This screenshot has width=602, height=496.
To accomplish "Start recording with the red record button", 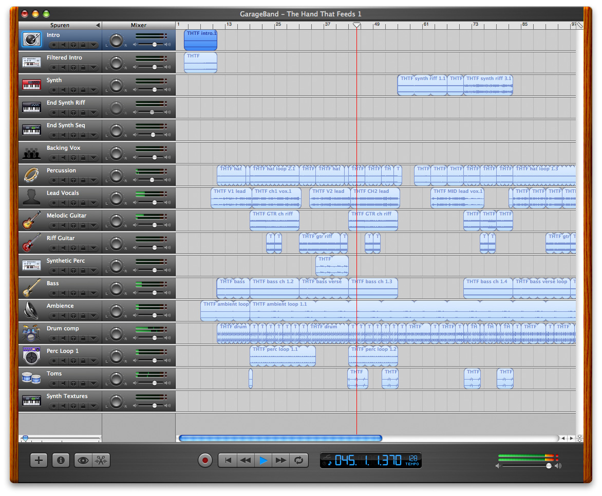I will tap(205, 461).
